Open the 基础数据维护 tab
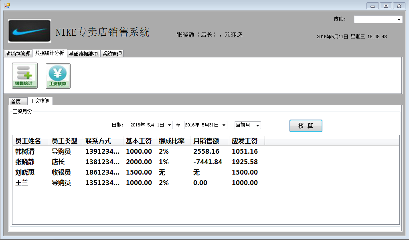 coord(83,53)
